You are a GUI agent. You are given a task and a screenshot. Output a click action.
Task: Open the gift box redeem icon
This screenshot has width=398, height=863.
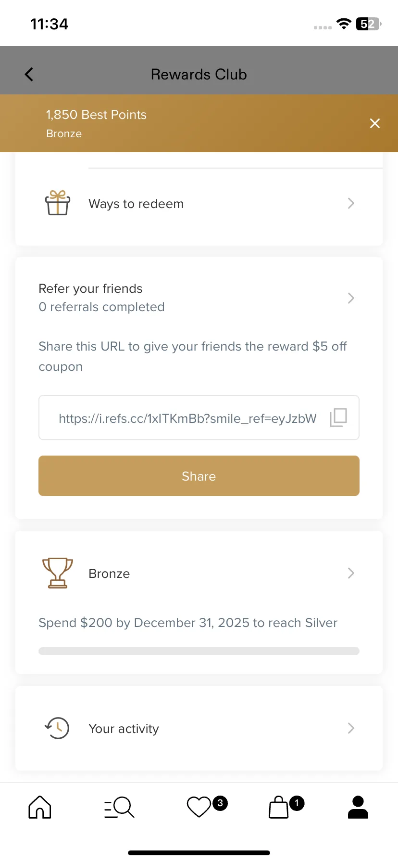[x=58, y=203]
